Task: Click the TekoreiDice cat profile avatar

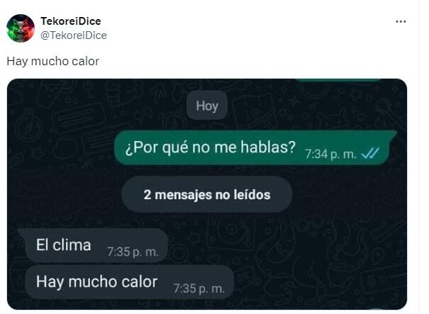Action: (x=21, y=28)
